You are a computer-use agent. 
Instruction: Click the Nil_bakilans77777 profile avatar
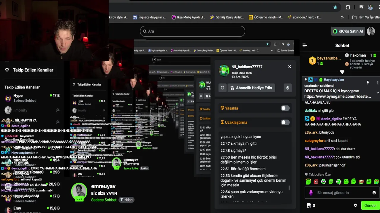(224, 71)
